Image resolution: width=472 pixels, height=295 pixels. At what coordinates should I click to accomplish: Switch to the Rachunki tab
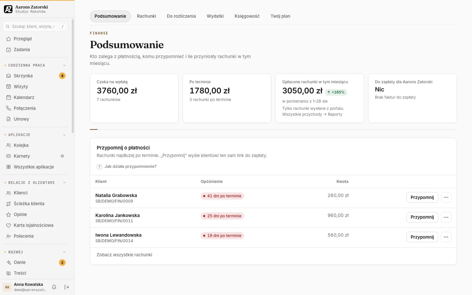(x=147, y=16)
